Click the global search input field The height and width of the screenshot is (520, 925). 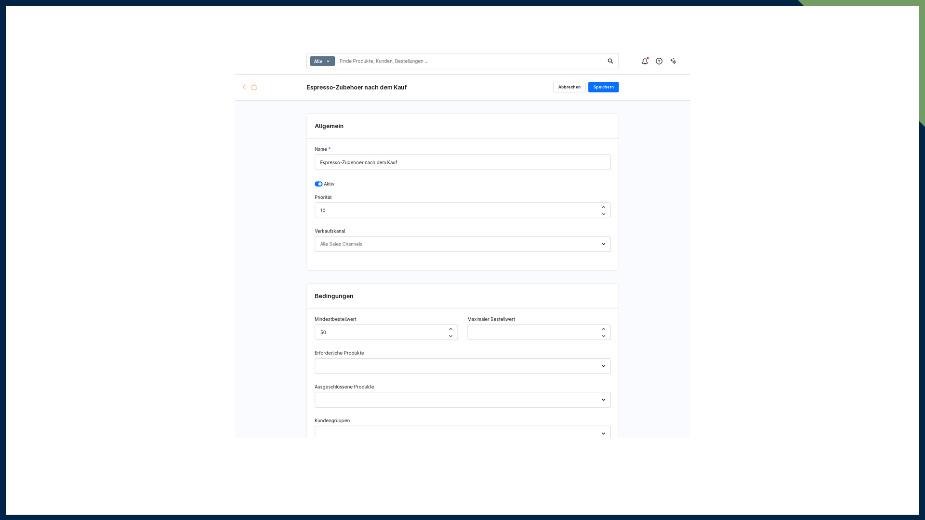470,61
